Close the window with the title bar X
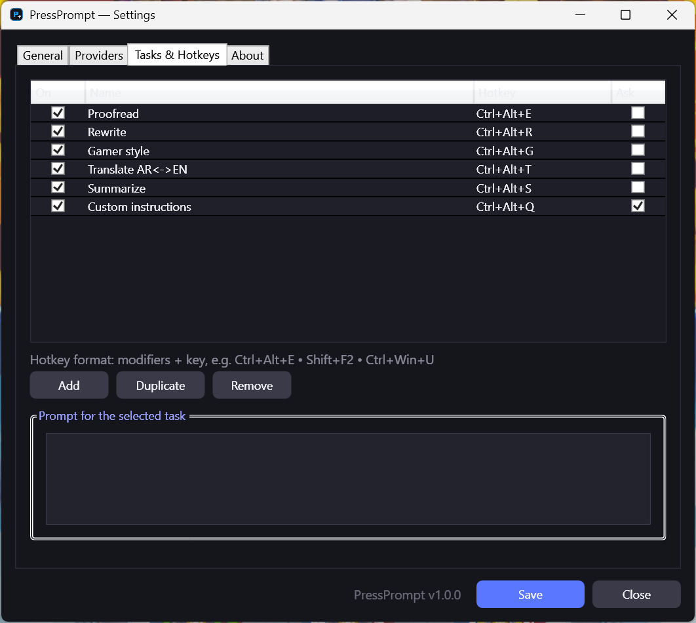This screenshot has width=696, height=623. [x=672, y=14]
